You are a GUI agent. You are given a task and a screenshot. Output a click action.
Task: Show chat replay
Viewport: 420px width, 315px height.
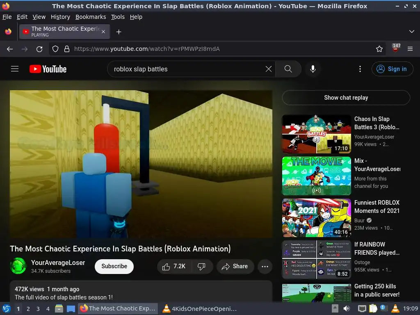click(x=346, y=98)
